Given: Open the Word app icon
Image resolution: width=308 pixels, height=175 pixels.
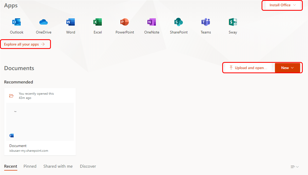Looking at the screenshot, I should [x=71, y=26].
